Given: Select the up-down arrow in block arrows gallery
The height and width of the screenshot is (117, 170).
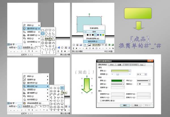Looking at the screenshot, I should pyautogui.click(x=55, y=91).
